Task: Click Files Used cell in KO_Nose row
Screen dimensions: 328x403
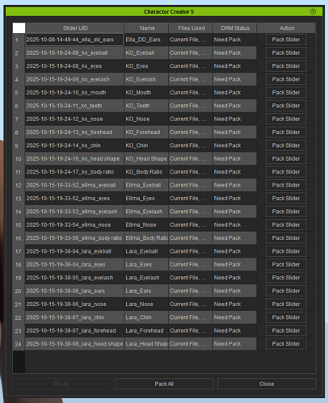Action: point(191,119)
